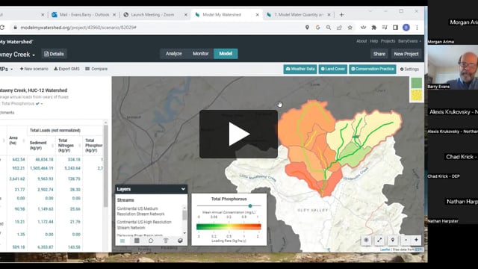Open the Streams layer tab icon
478x269 pixels.
click(x=122, y=241)
